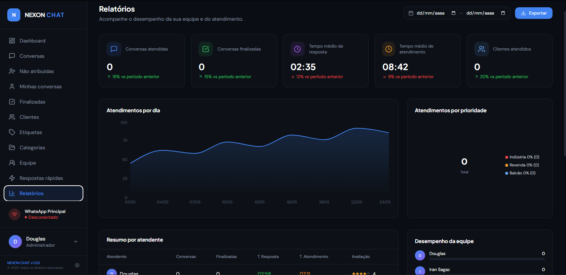Click the Clientes group icon
Screen dimensions: 566x275
(x=12, y=117)
